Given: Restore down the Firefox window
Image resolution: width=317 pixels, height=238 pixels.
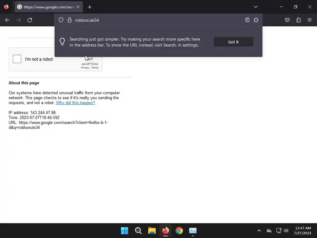Looking at the screenshot, I should click(296, 7).
